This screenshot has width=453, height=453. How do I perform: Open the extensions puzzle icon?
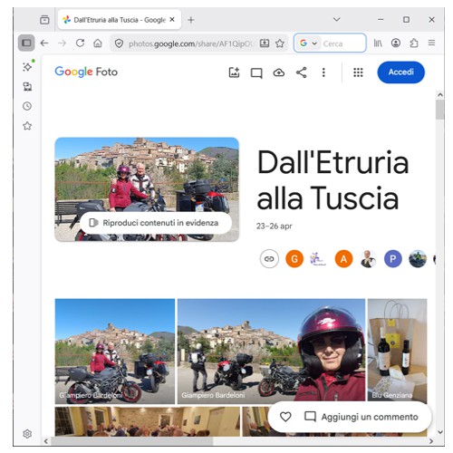414,43
